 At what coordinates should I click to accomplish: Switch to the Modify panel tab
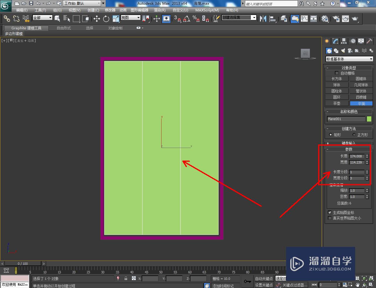[335, 41]
